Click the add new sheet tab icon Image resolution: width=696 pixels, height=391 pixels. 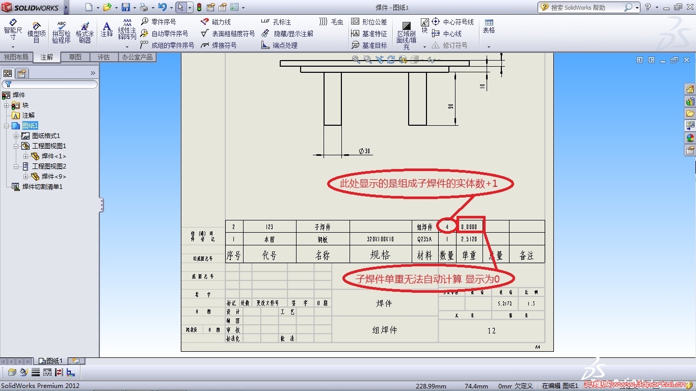(x=76, y=361)
